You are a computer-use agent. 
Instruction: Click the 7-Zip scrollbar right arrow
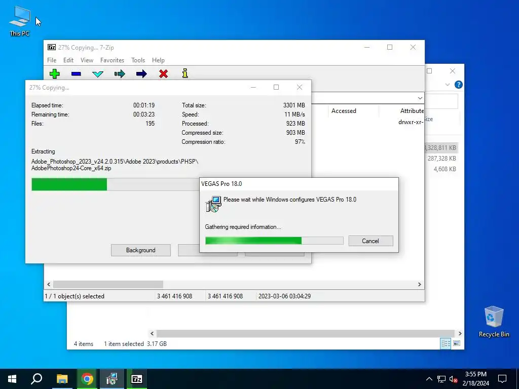coord(419,285)
